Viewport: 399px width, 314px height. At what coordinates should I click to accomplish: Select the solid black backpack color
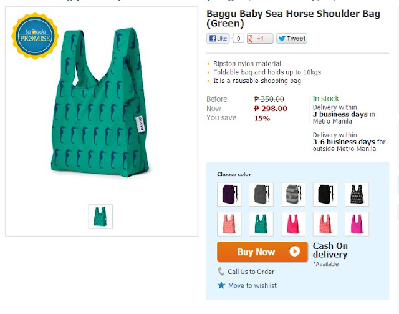pyautogui.click(x=325, y=194)
